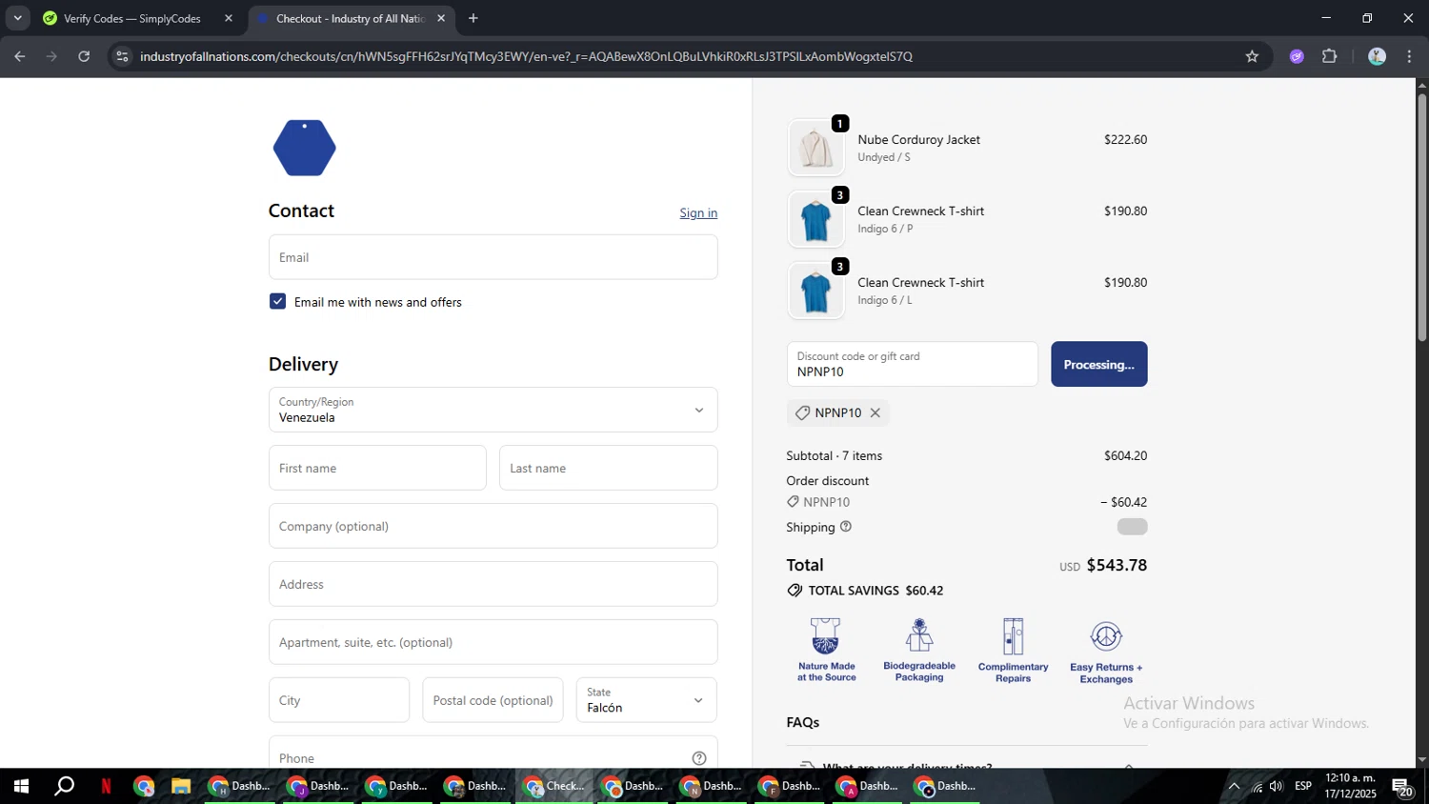This screenshot has height=804, width=1429.
Task: Open a new browser tab
Action: coord(473,18)
